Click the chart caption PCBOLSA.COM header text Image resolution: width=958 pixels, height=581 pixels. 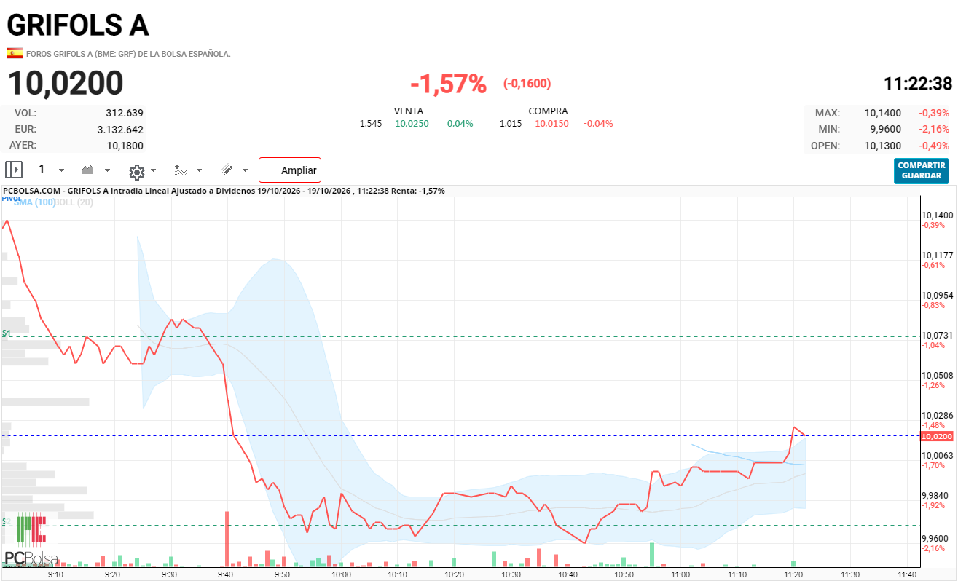[224, 191]
